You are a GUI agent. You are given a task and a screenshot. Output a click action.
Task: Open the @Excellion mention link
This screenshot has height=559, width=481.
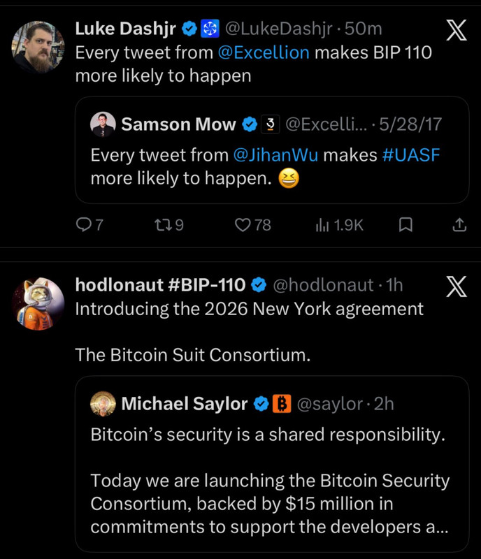[264, 53]
